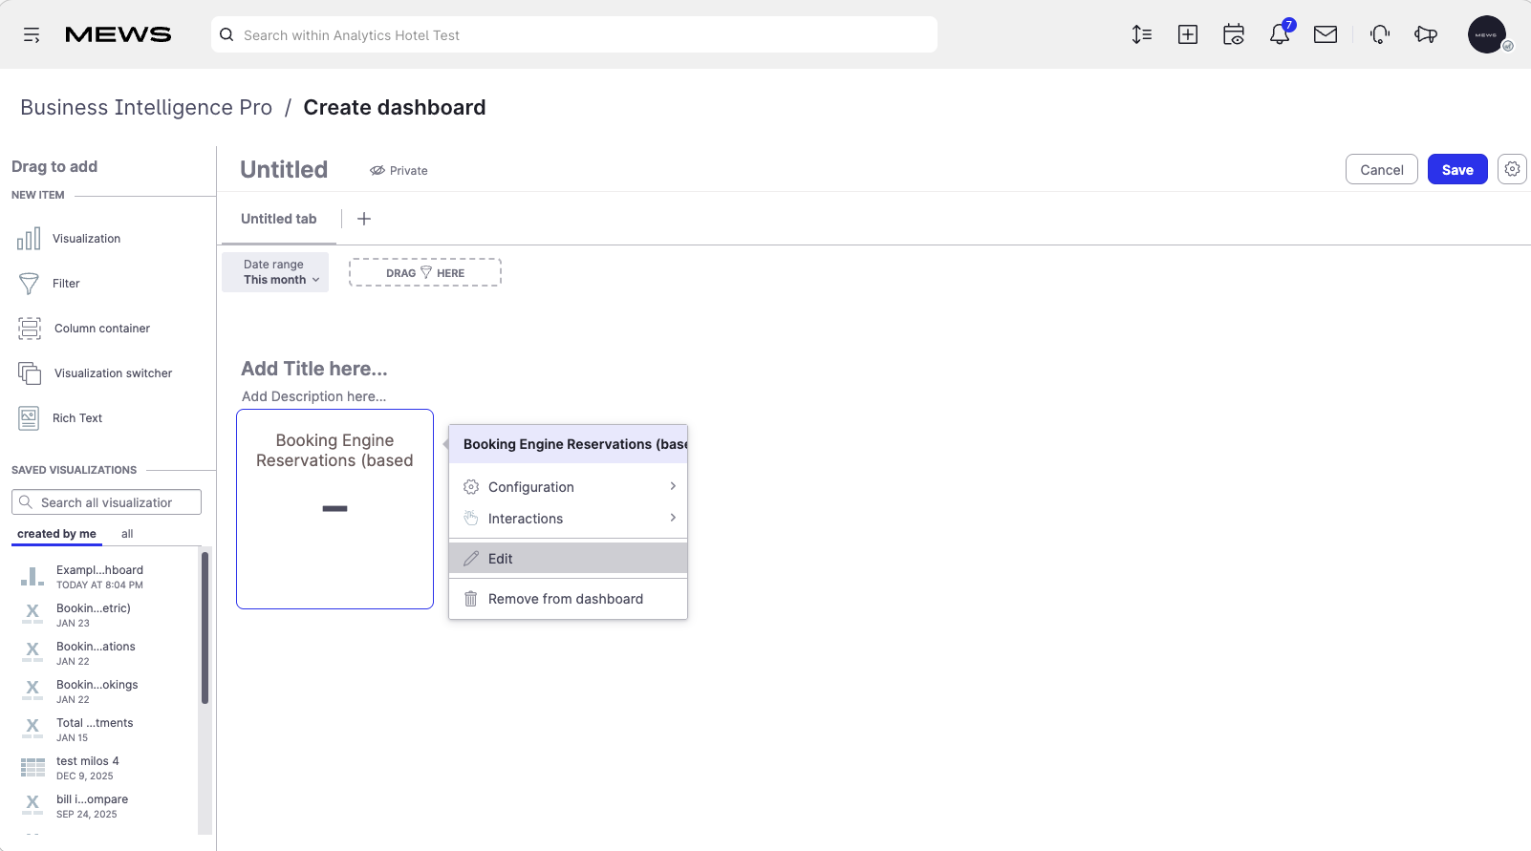Choose Remove from dashboard

(568, 599)
